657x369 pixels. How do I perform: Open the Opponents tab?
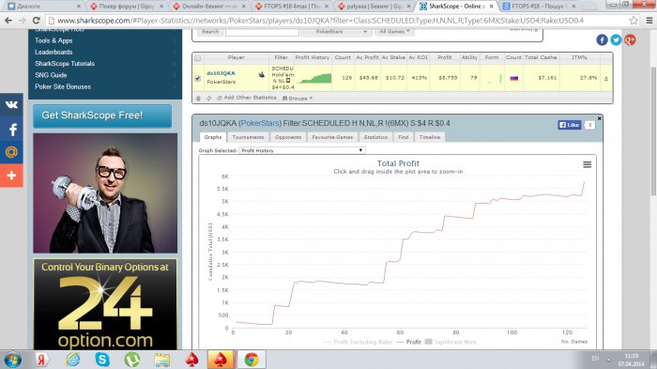pyautogui.click(x=288, y=137)
